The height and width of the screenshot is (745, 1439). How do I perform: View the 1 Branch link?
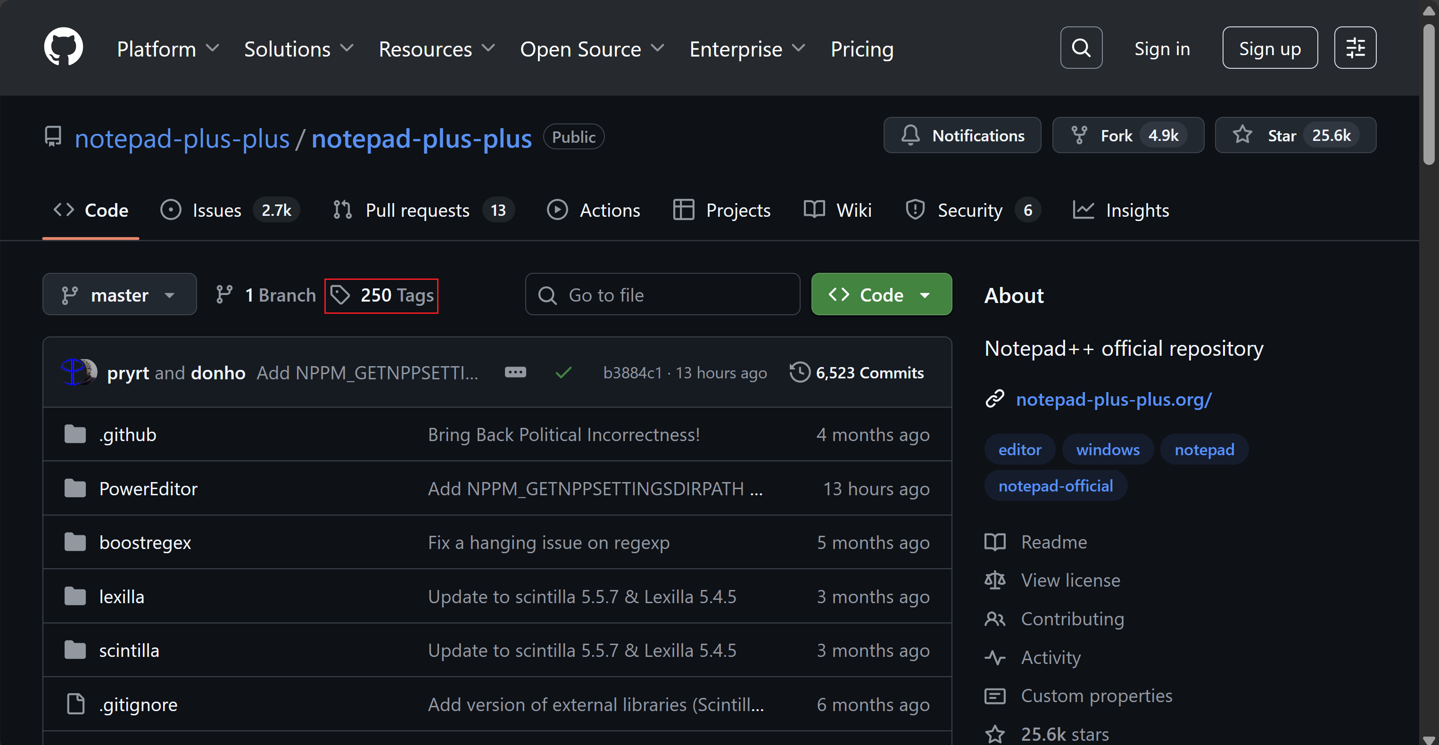click(266, 295)
